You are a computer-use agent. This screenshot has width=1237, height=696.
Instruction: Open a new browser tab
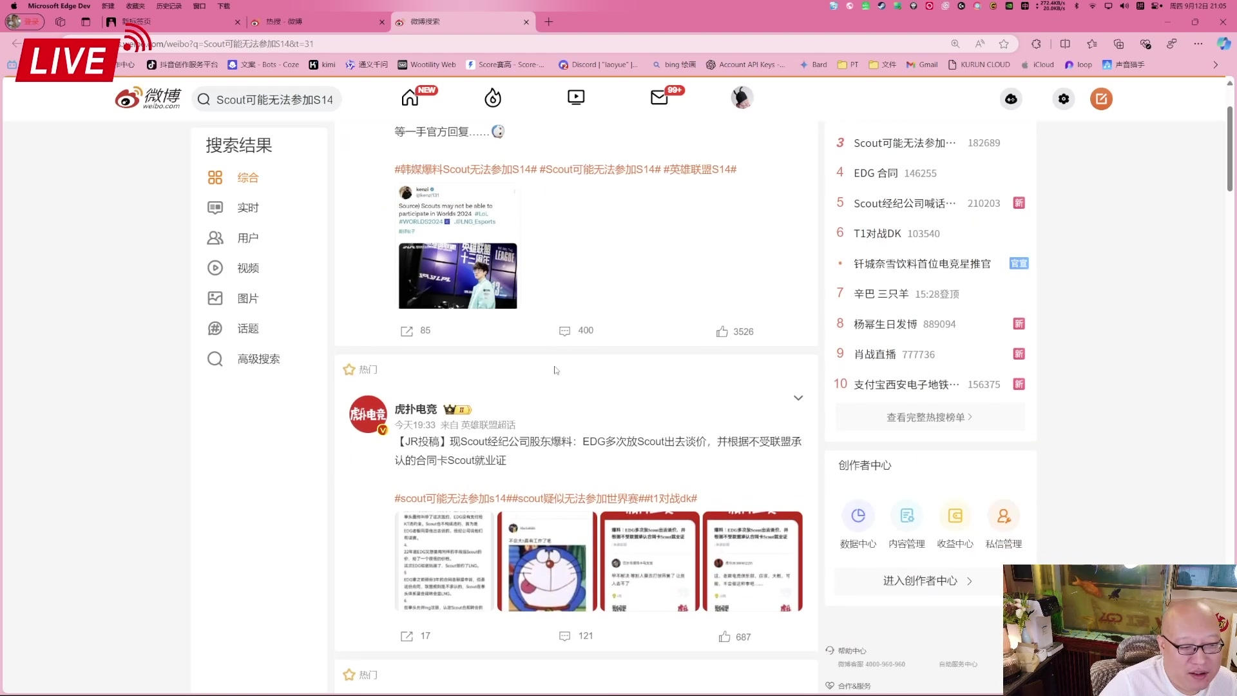(549, 22)
